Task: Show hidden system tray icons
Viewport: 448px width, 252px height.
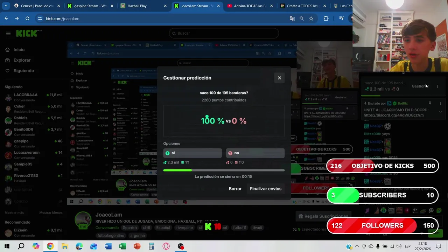Action: click(357, 246)
